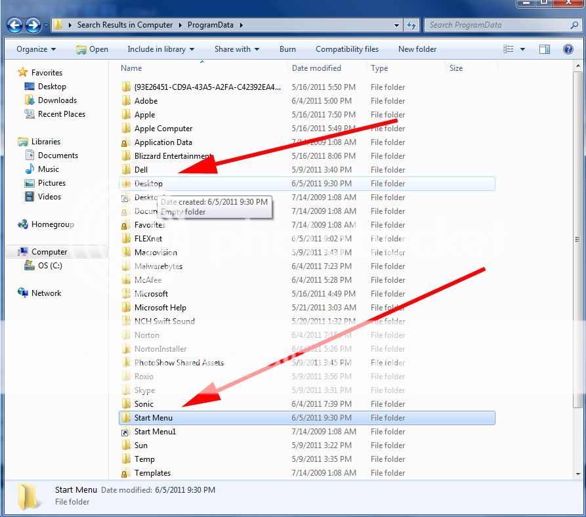Click the Documents library icon

[30, 155]
